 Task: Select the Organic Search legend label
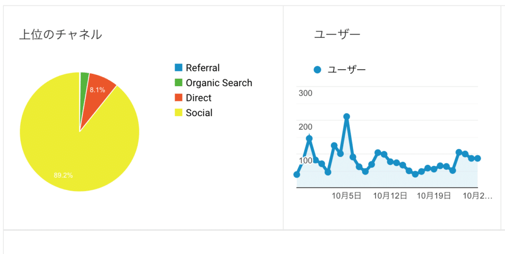tap(219, 83)
